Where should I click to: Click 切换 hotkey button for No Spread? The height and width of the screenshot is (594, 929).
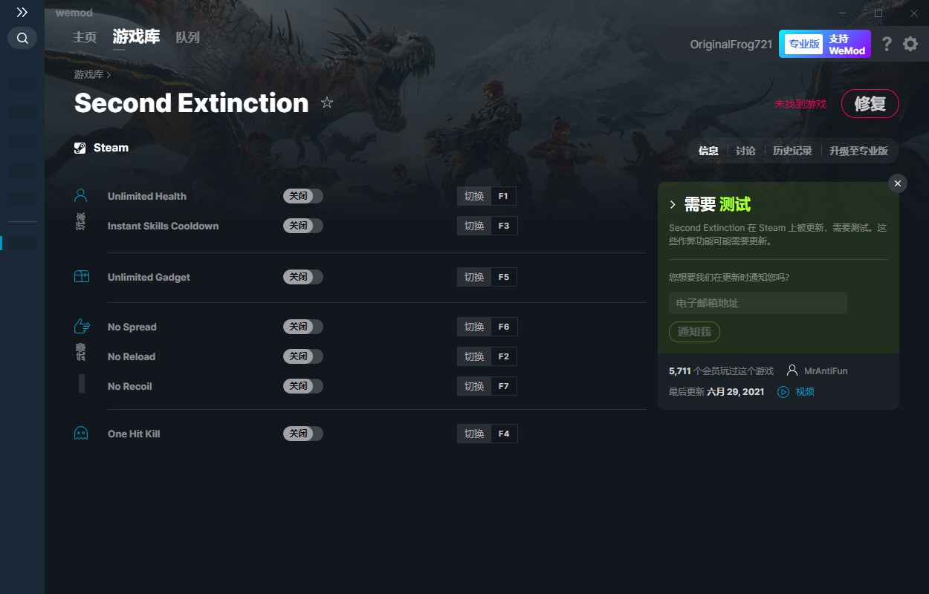pyautogui.click(x=474, y=327)
